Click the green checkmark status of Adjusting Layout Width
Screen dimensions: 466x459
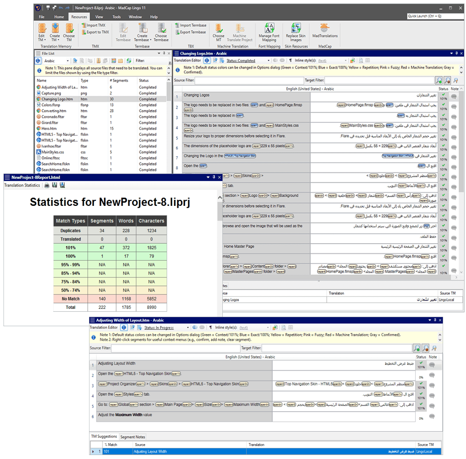coord(421,363)
